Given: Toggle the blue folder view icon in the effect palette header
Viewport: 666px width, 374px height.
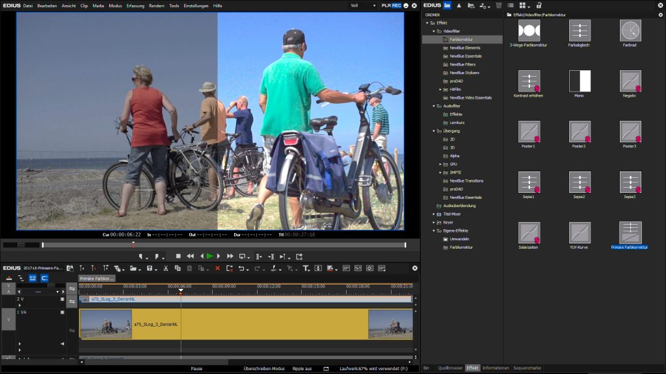Looking at the screenshot, I should (447, 5).
